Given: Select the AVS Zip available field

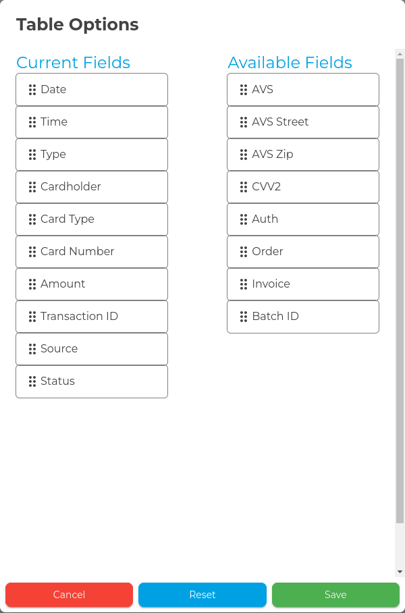Looking at the screenshot, I should 303,155.
